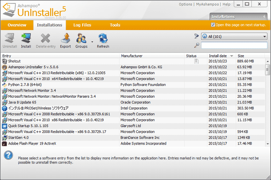Select Microsoft Visual C++ 2008 Redistributable 9.0.30729.17

(x=133, y=132)
